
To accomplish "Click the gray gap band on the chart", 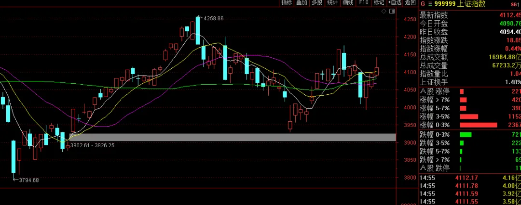I will 233,137.
